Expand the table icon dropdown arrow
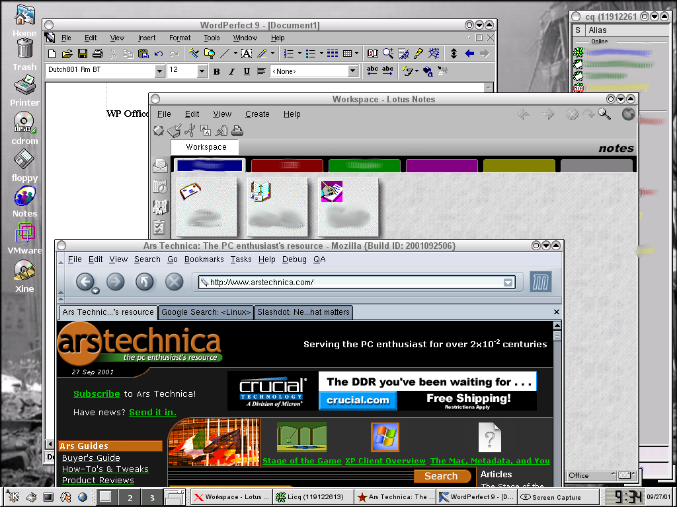This screenshot has width=677, height=507. (356, 53)
